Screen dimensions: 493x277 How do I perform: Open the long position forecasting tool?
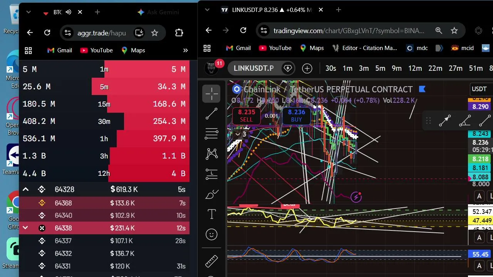(211, 174)
